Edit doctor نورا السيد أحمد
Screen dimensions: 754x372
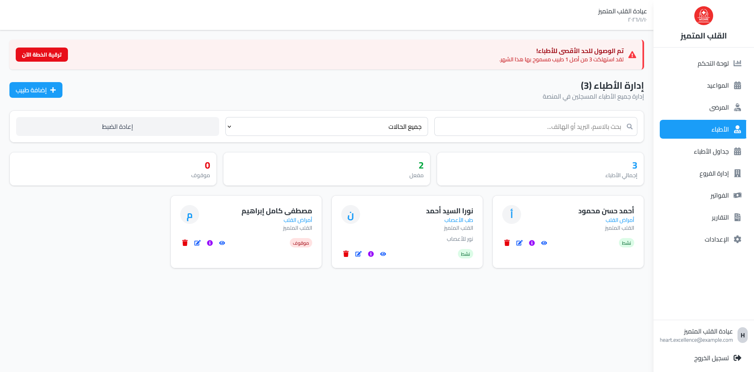click(x=359, y=254)
